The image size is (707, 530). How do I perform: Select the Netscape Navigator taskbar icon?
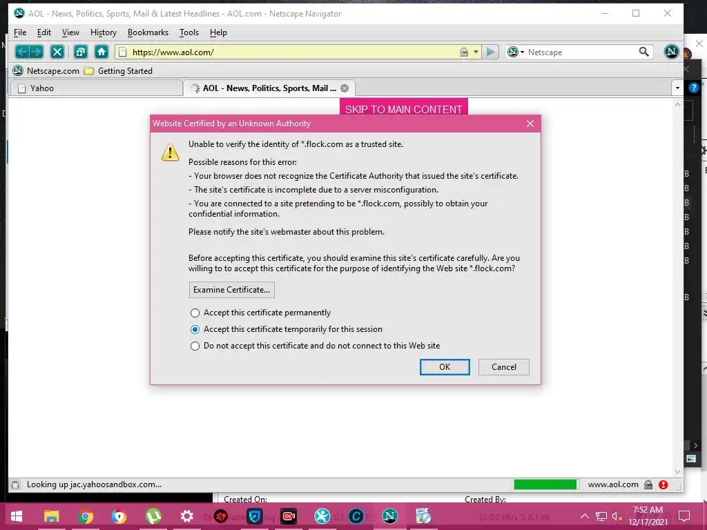pos(390,516)
